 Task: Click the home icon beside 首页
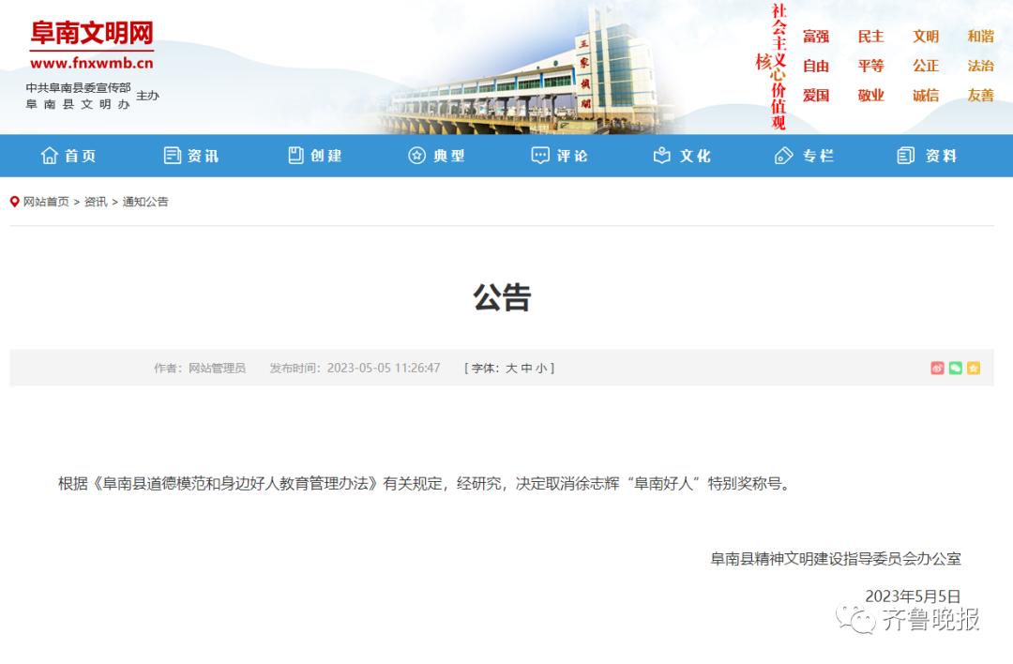(49, 156)
